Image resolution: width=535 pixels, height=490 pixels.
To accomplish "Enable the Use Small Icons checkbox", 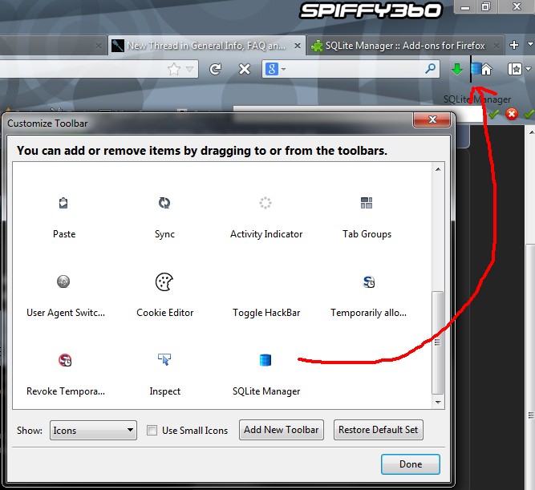I will (x=152, y=431).
